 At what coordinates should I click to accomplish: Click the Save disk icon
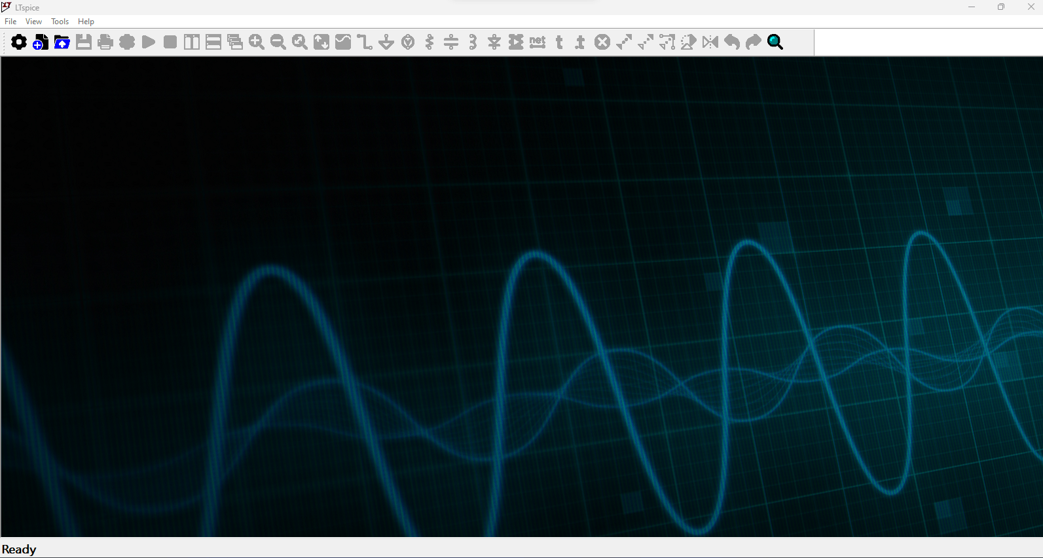click(84, 43)
